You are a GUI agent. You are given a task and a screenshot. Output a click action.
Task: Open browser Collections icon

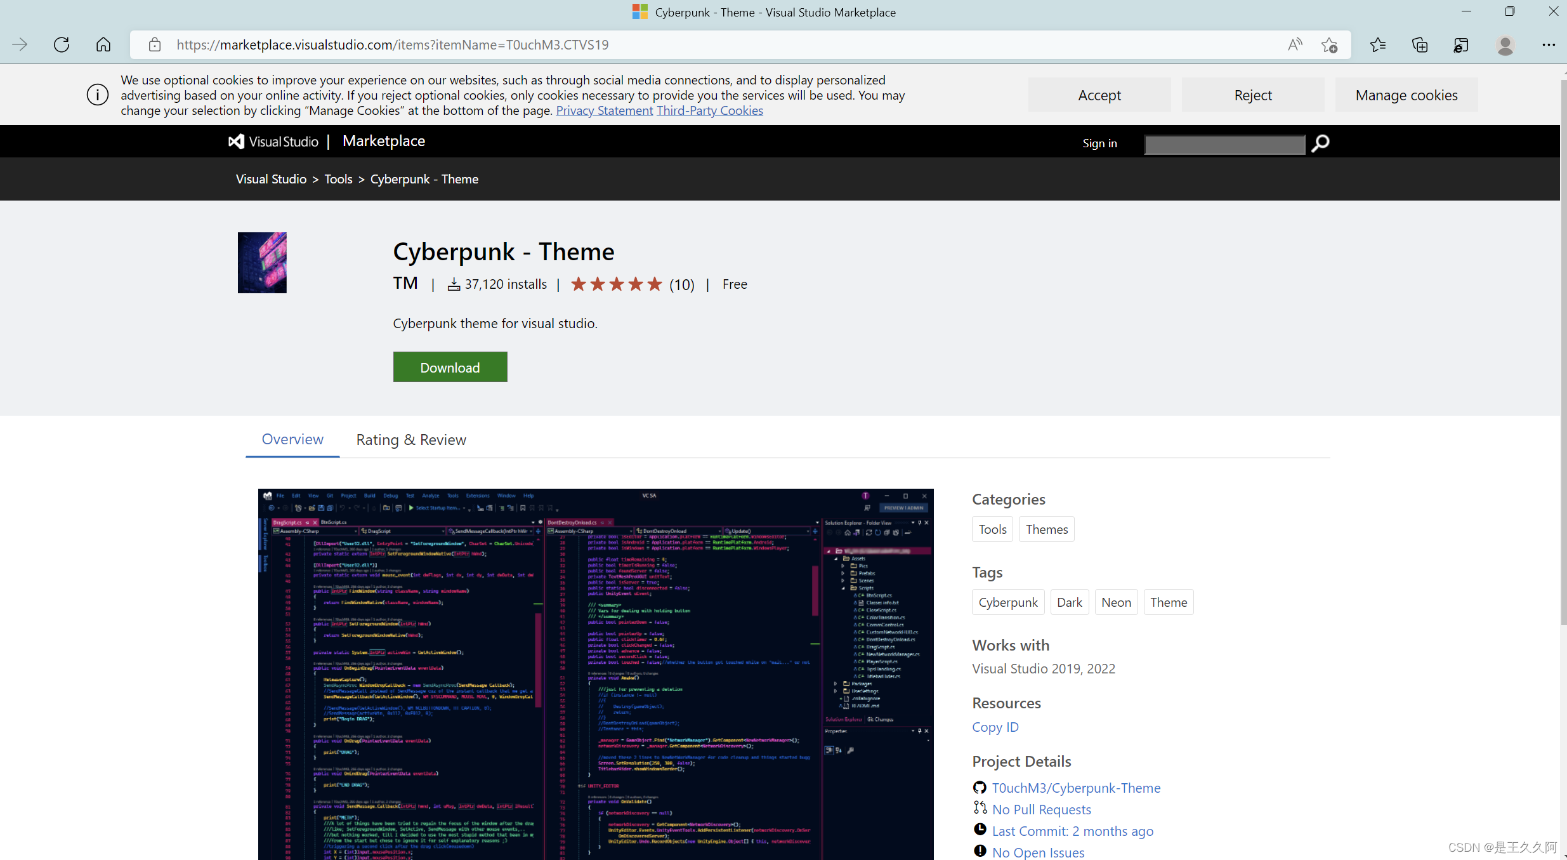click(x=1419, y=44)
